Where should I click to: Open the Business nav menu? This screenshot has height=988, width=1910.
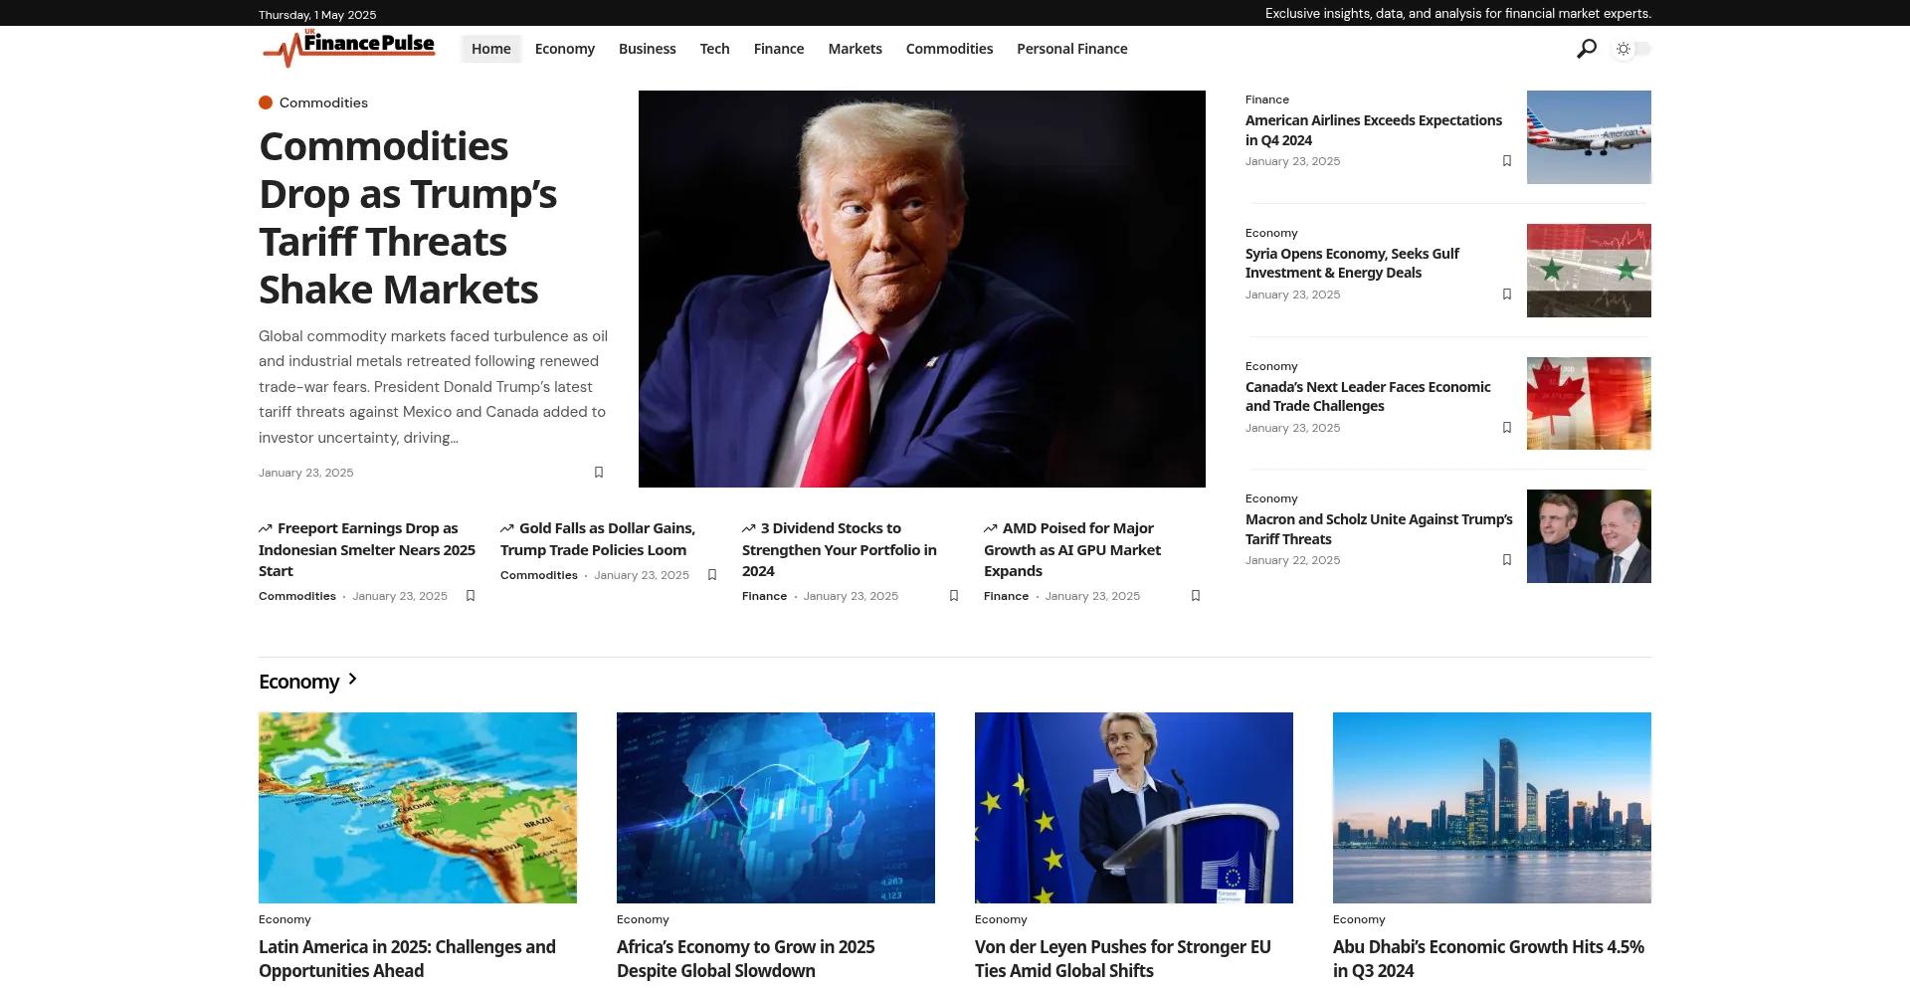(x=648, y=49)
